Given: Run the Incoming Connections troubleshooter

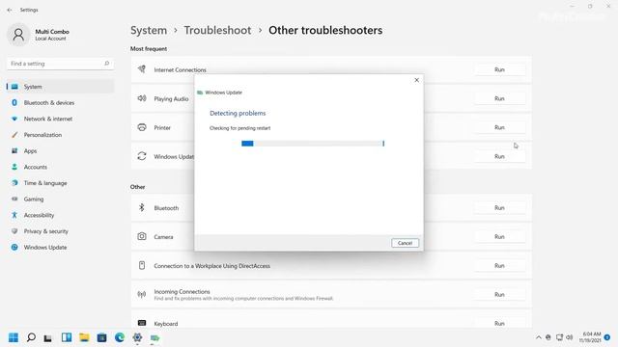Looking at the screenshot, I should tap(499, 295).
